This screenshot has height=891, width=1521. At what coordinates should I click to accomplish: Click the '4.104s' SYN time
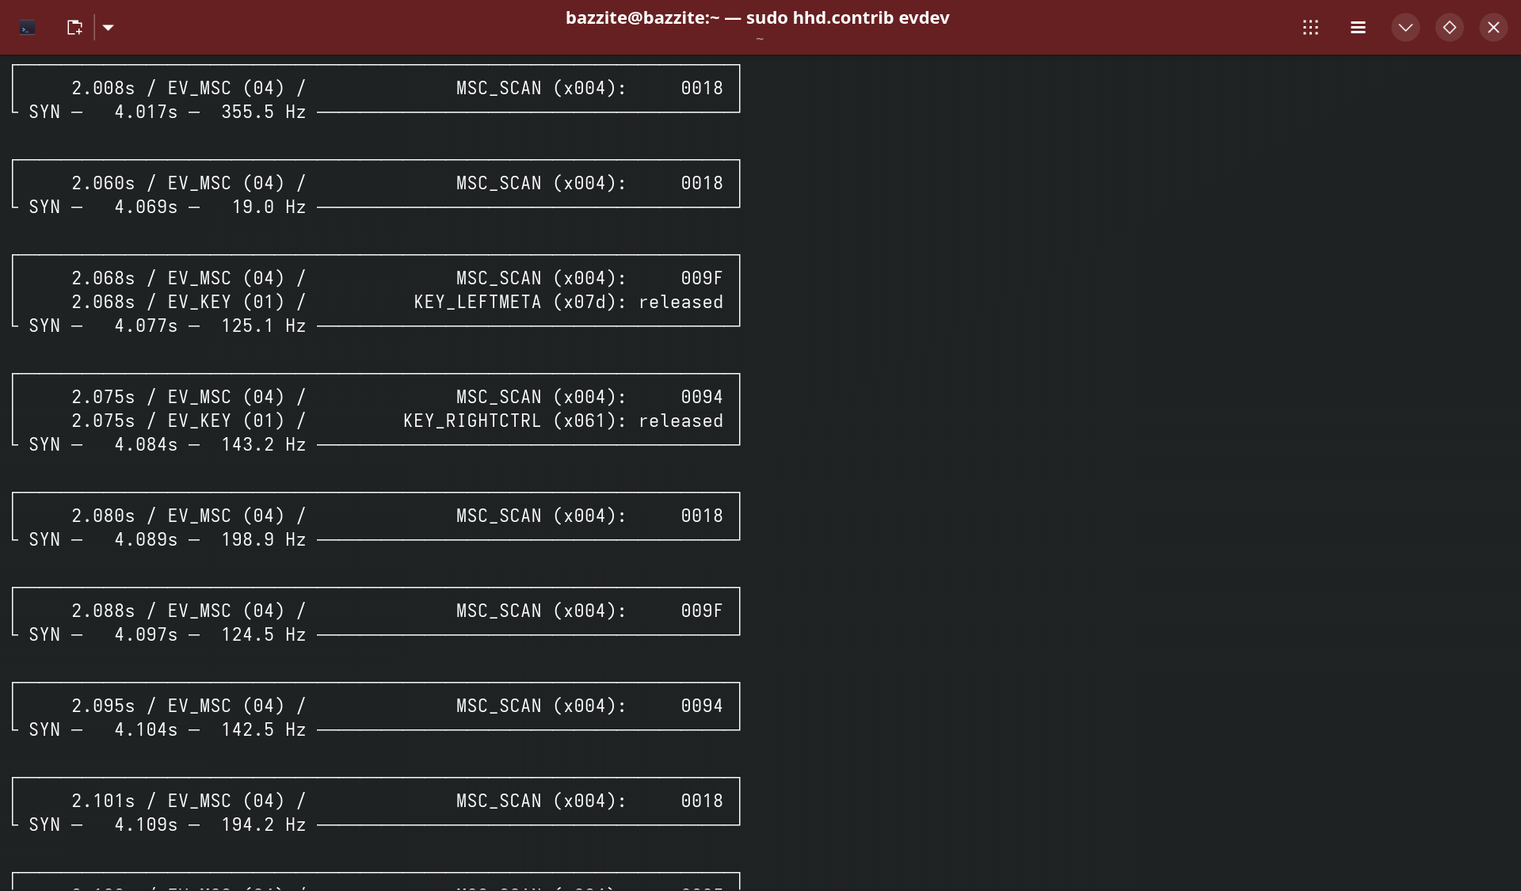[x=146, y=730]
